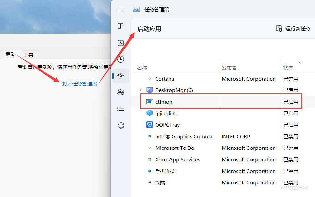
Task: Open the Services puzzle icon
Action: pos(121,125)
